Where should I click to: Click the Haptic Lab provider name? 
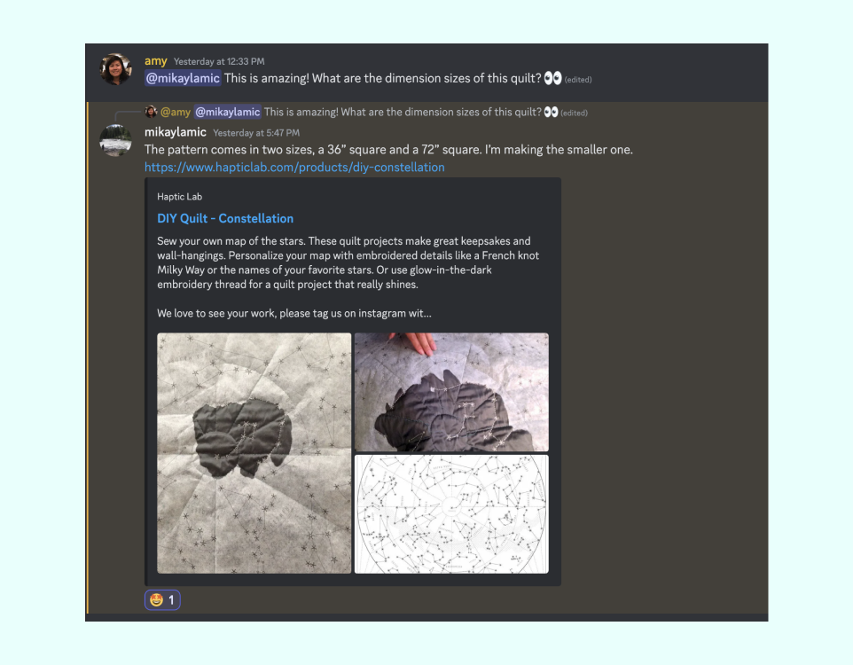coord(180,197)
